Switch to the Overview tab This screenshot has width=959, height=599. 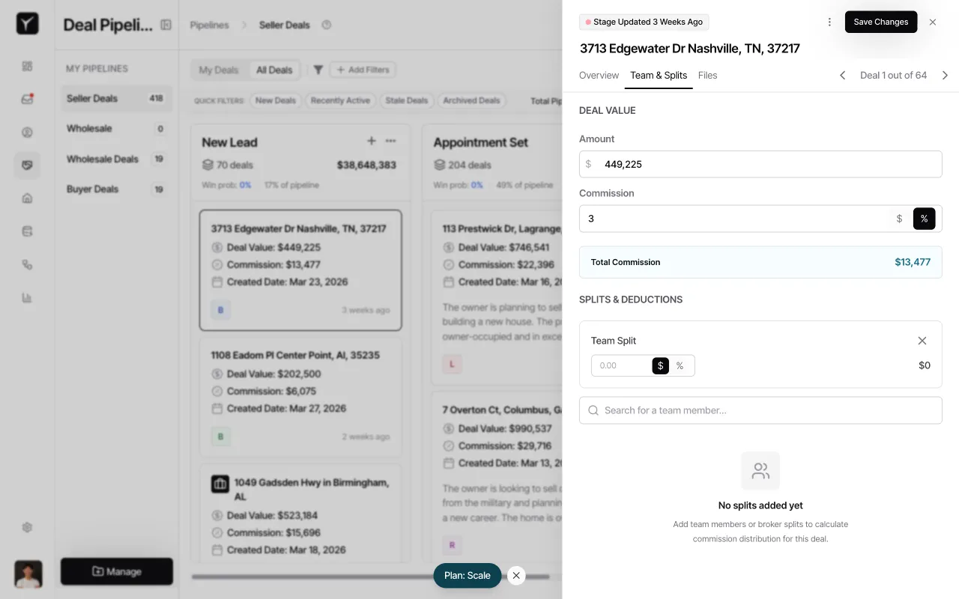click(599, 75)
